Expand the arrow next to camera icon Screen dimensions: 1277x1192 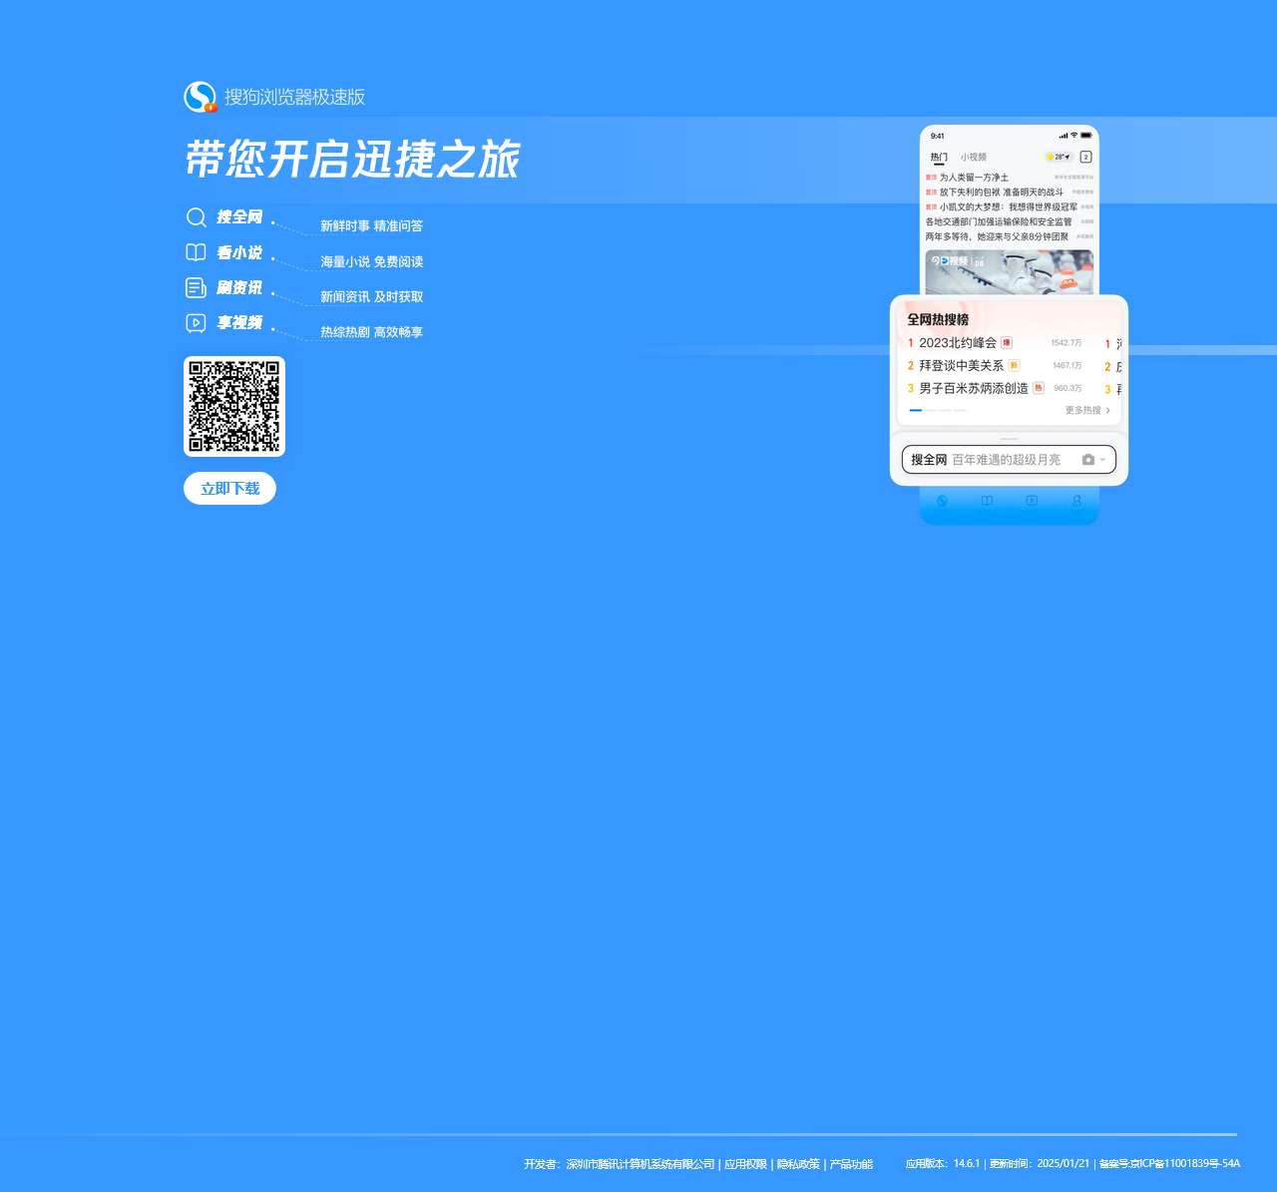pos(1102,460)
